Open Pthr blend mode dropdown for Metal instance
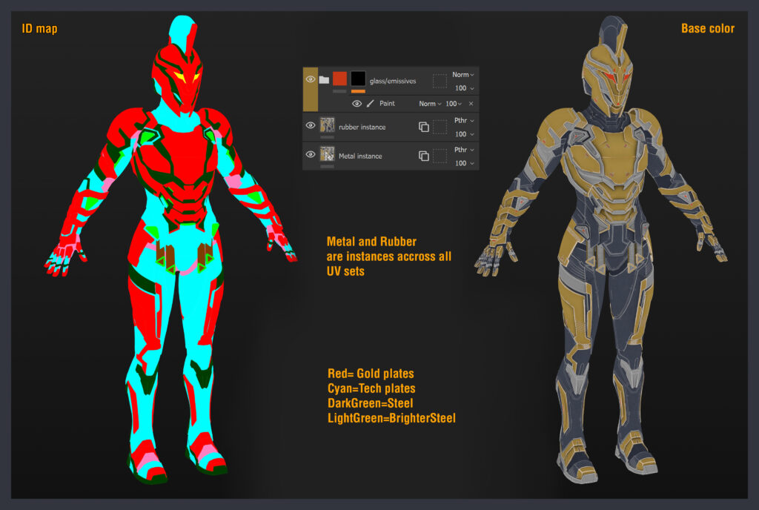The image size is (759, 510). (464, 150)
